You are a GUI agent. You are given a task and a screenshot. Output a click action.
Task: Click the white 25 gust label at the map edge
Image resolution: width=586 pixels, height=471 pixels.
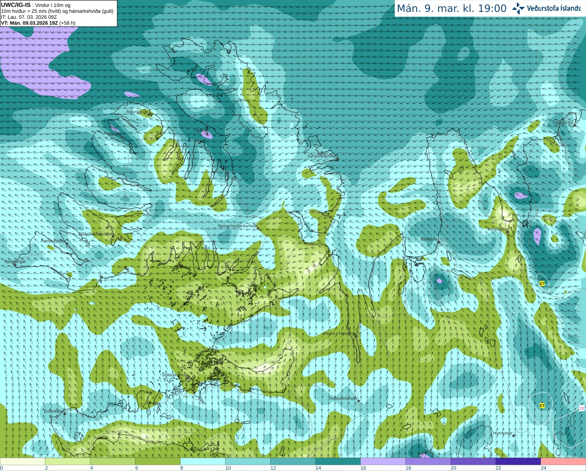[582, 408]
